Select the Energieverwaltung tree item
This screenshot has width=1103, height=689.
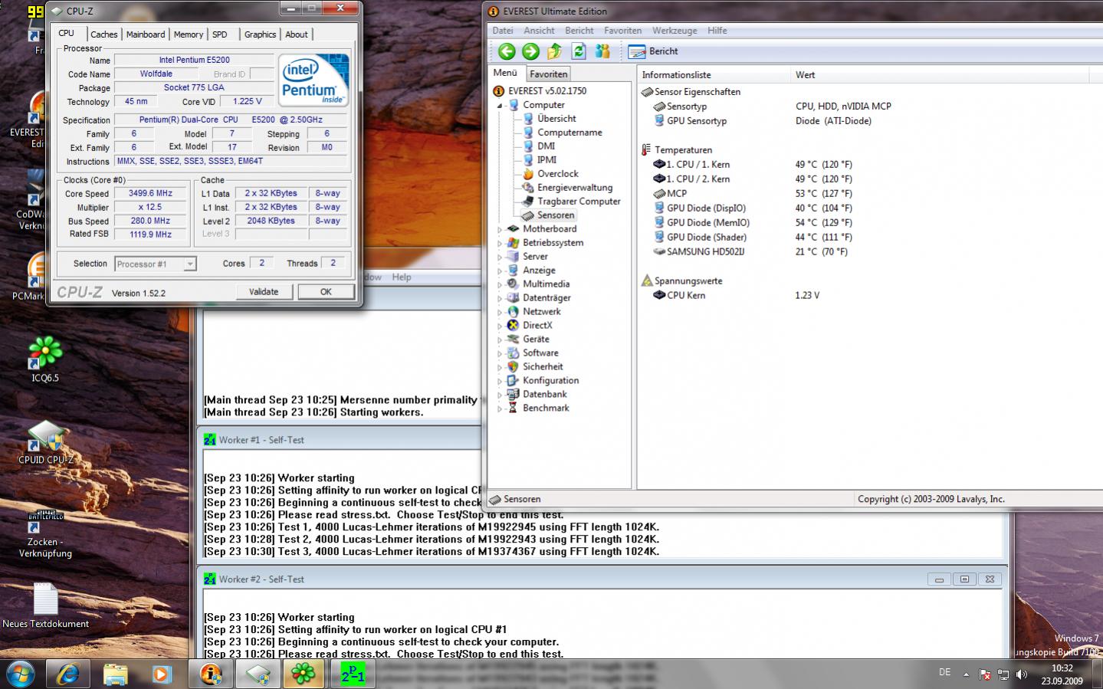pos(575,188)
